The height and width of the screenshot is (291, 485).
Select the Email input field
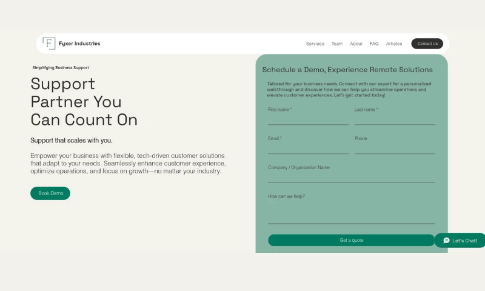(308, 149)
